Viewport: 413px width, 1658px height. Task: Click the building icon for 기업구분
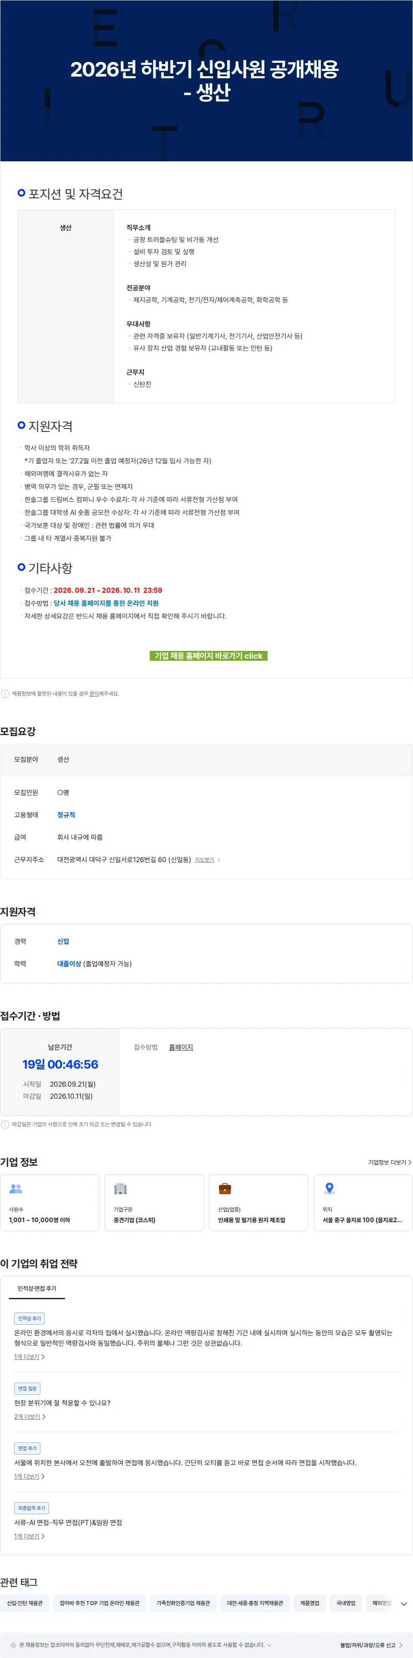point(120,1188)
